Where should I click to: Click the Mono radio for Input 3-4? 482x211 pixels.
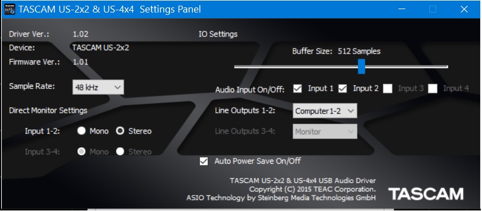point(81,152)
